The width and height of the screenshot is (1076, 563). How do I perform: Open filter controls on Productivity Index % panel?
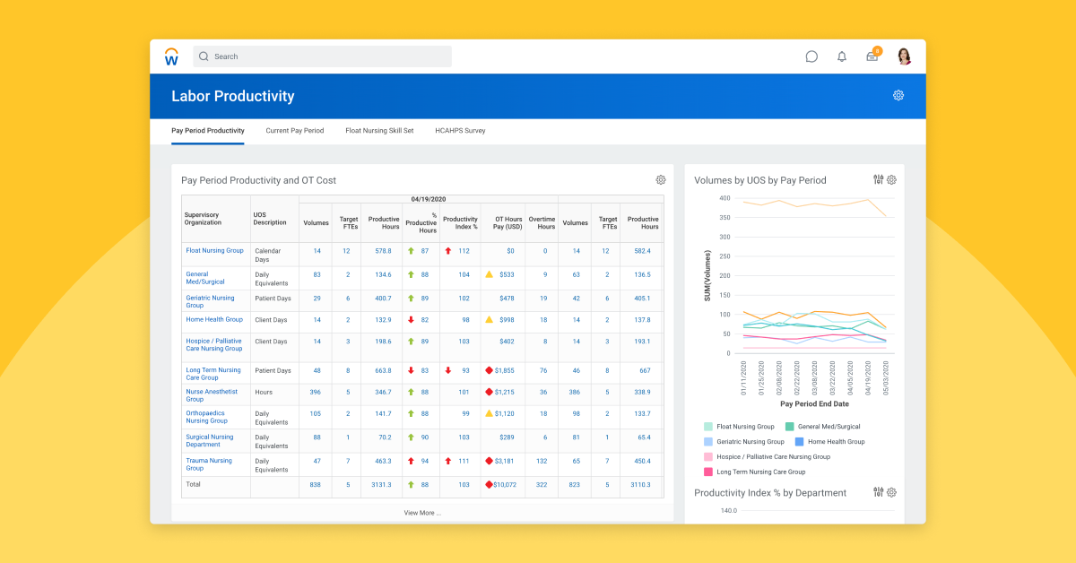(877, 492)
